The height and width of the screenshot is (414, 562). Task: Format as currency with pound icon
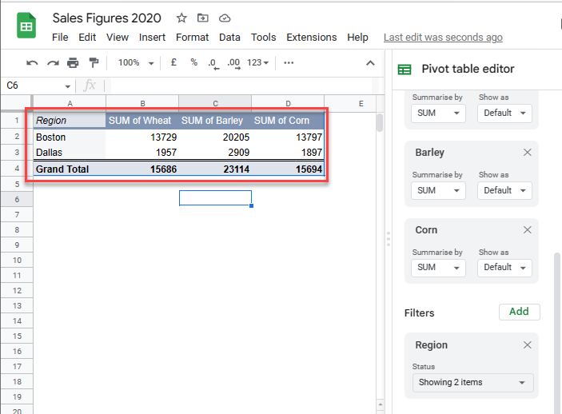tap(174, 62)
